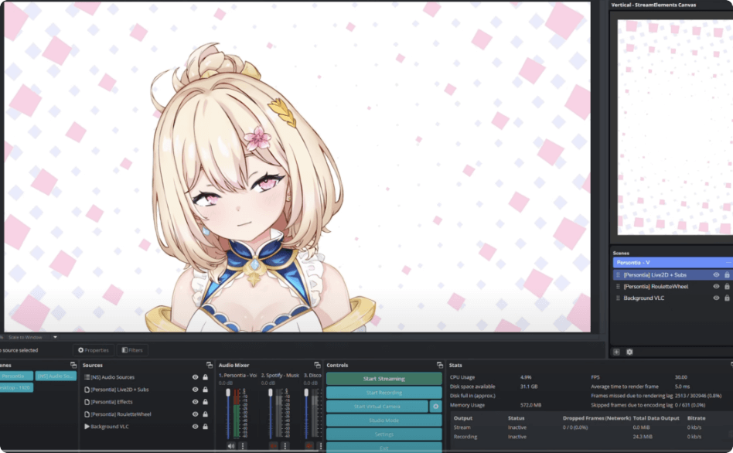Pop out the Sources dock panel

(x=210, y=365)
